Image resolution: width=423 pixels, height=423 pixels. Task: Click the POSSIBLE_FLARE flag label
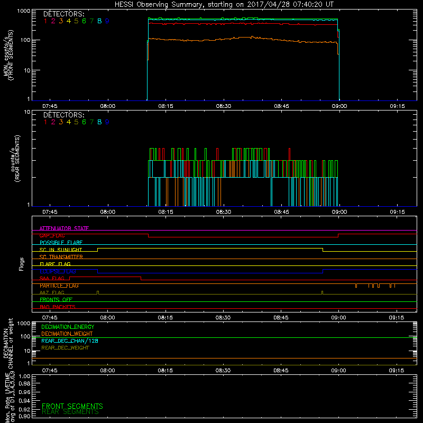[x=61, y=243]
